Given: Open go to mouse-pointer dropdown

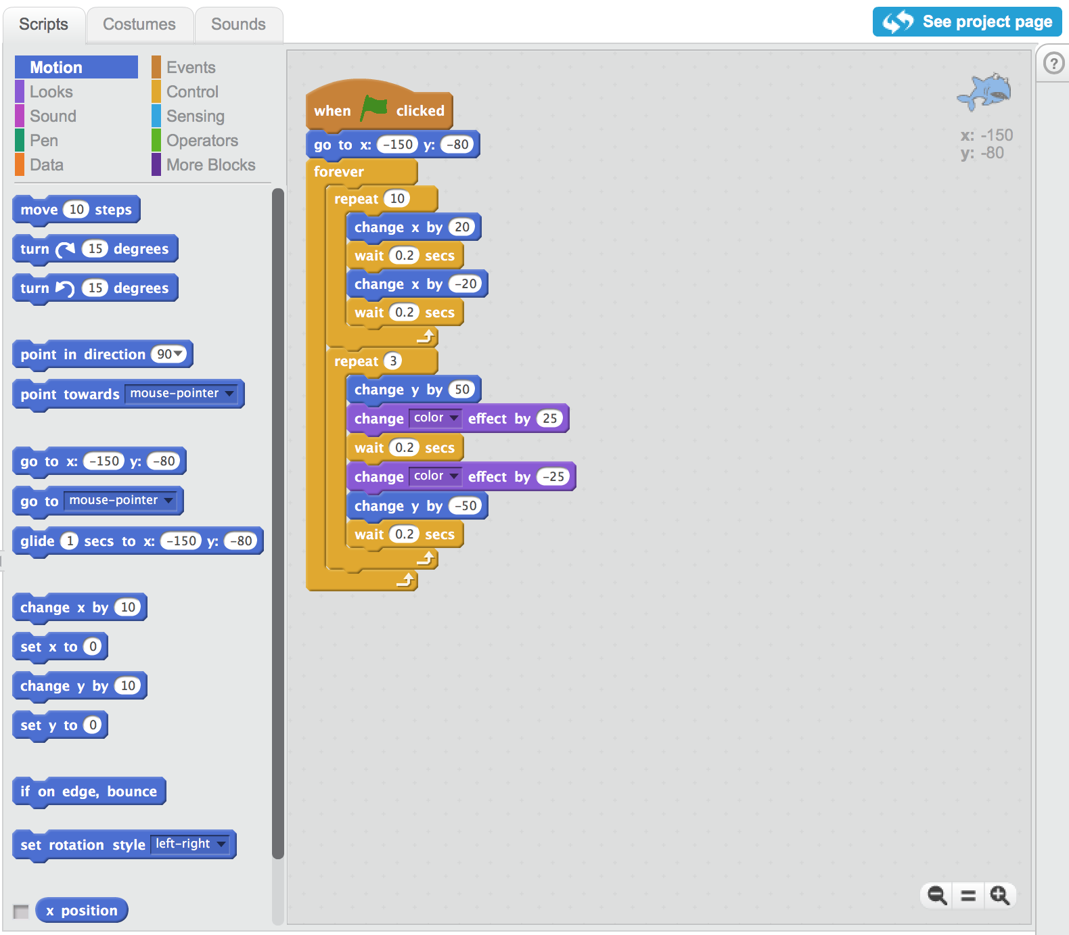Looking at the screenshot, I should pyautogui.click(x=168, y=500).
